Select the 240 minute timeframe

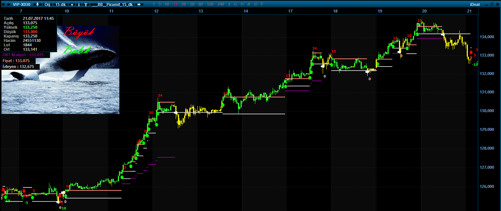tap(221, 4)
